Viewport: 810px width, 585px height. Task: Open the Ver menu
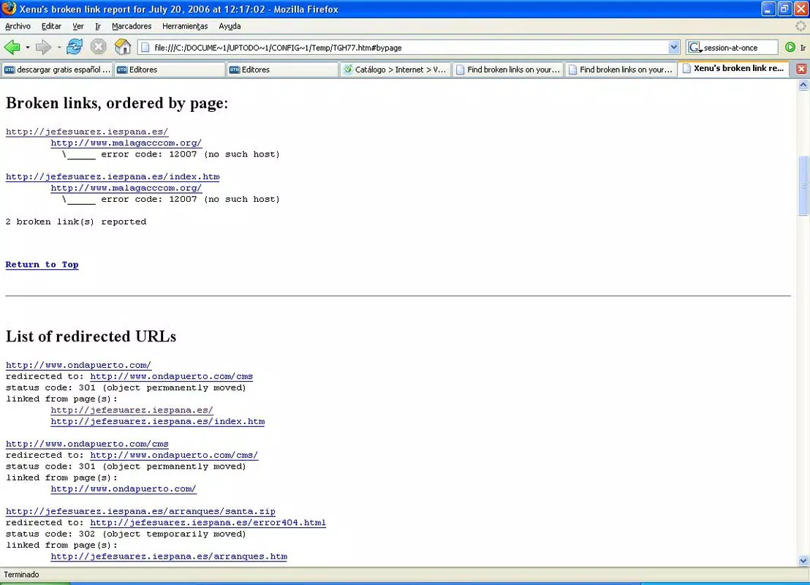(x=78, y=26)
